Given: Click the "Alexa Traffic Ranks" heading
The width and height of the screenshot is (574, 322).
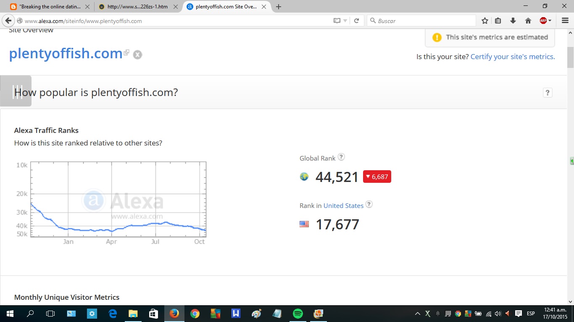Looking at the screenshot, I should pos(46,130).
